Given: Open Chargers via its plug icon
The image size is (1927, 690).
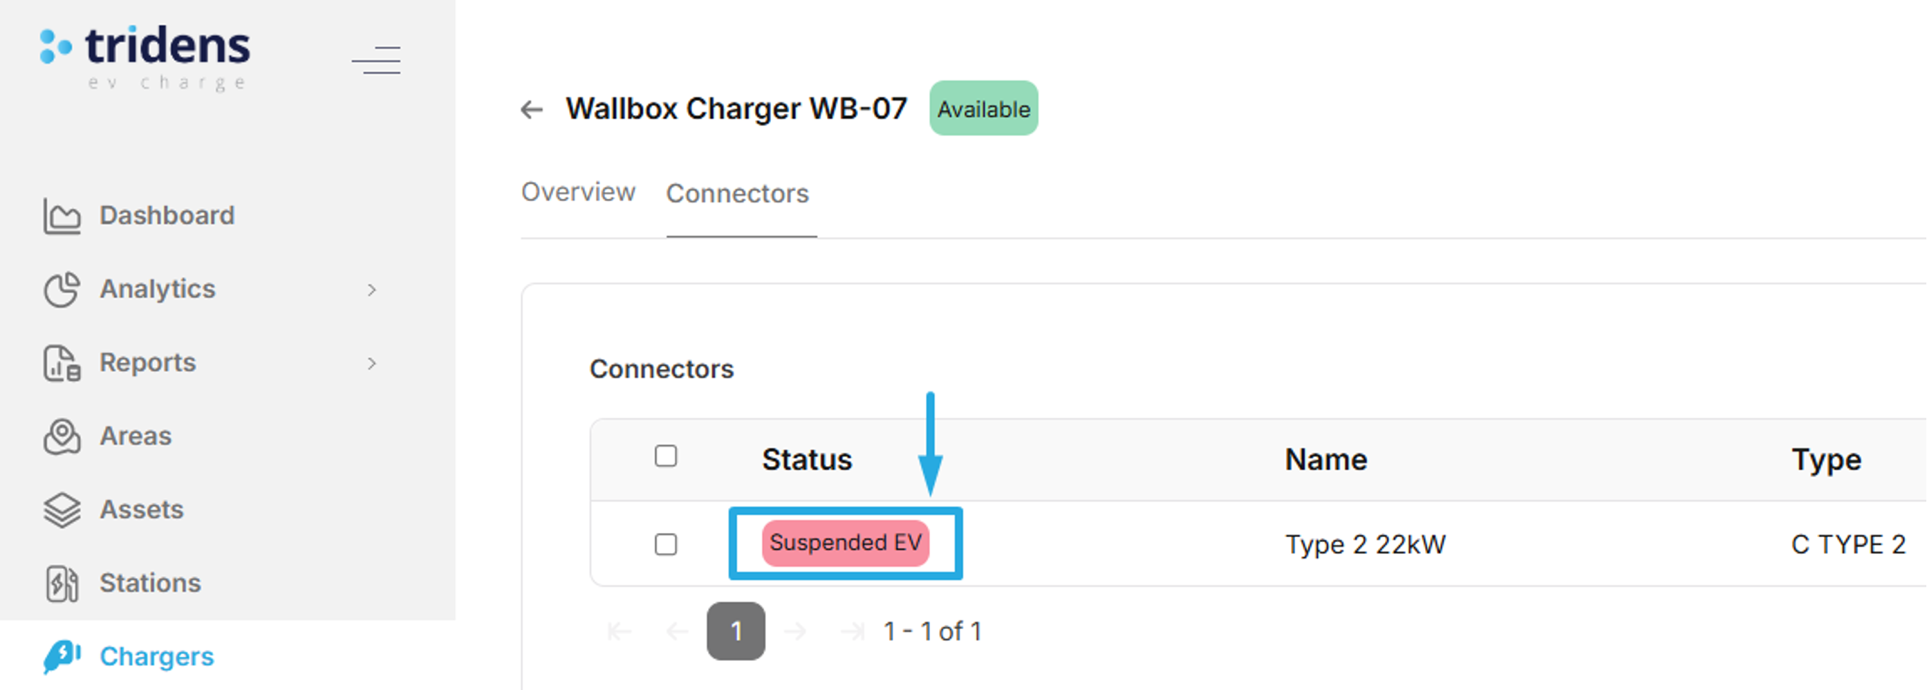Looking at the screenshot, I should click(x=63, y=657).
